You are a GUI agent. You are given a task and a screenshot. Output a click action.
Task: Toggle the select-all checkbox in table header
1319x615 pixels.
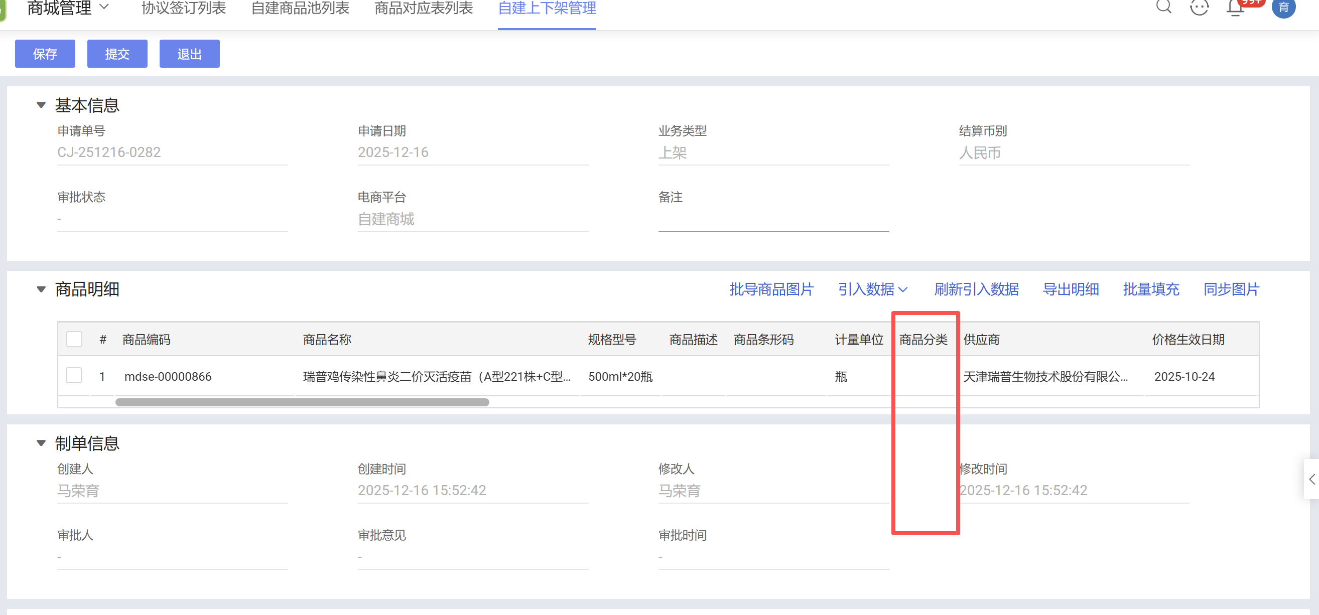pos(74,339)
